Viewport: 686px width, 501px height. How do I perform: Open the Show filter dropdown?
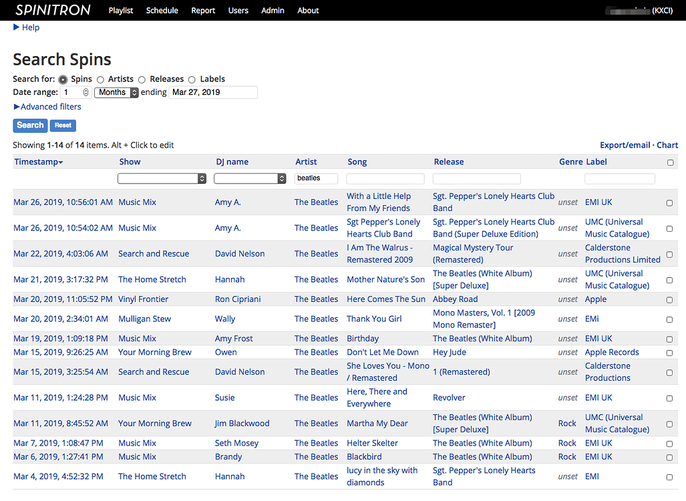pos(162,178)
